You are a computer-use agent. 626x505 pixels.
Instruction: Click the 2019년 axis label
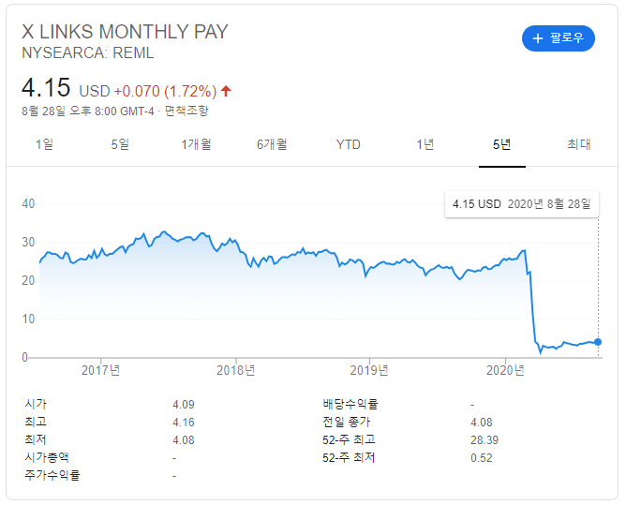(369, 370)
